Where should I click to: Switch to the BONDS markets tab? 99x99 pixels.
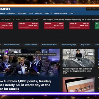[x=8, y=20]
